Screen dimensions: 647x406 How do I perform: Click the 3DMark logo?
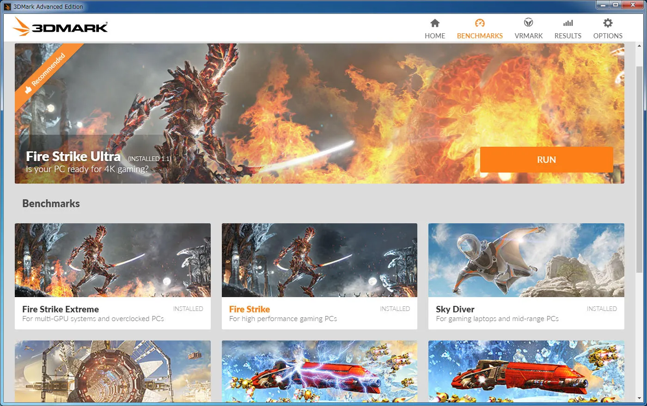click(61, 27)
